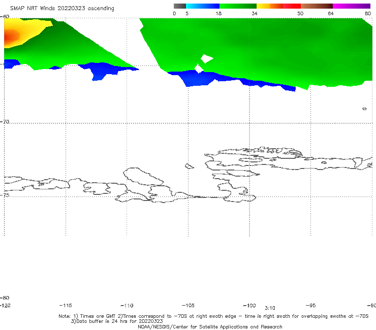Click the color bar label 50
The image size is (376, 330).
(300, 13)
